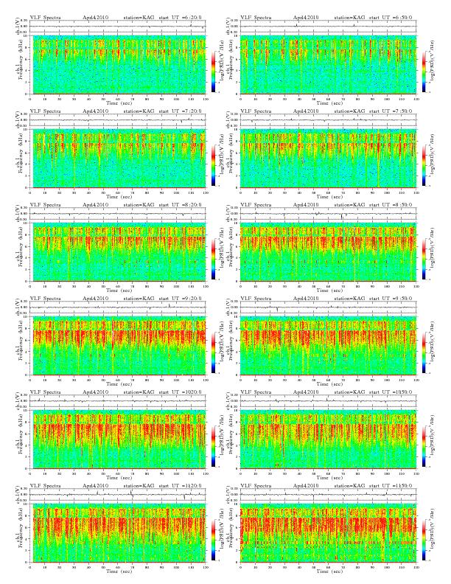Image resolution: width=451 pixels, height=584 pixels.
Task: Click the PSD color bar of the 10:50:0 plot
Action: click(x=424, y=446)
